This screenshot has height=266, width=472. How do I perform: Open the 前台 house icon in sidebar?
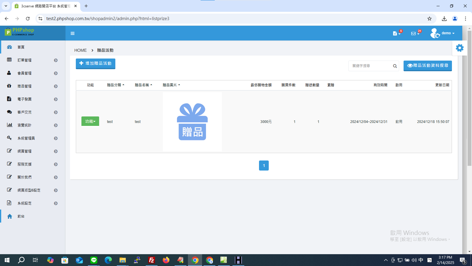9,216
